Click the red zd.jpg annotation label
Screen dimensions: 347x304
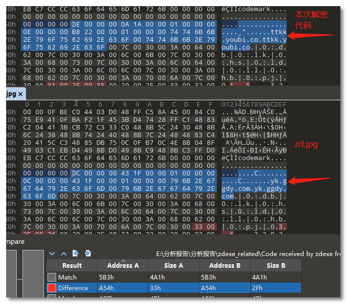(x=306, y=144)
